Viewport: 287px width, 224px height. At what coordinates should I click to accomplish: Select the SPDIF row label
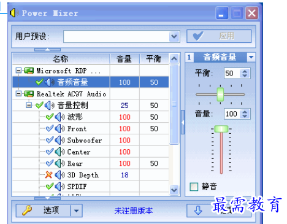click(77, 187)
